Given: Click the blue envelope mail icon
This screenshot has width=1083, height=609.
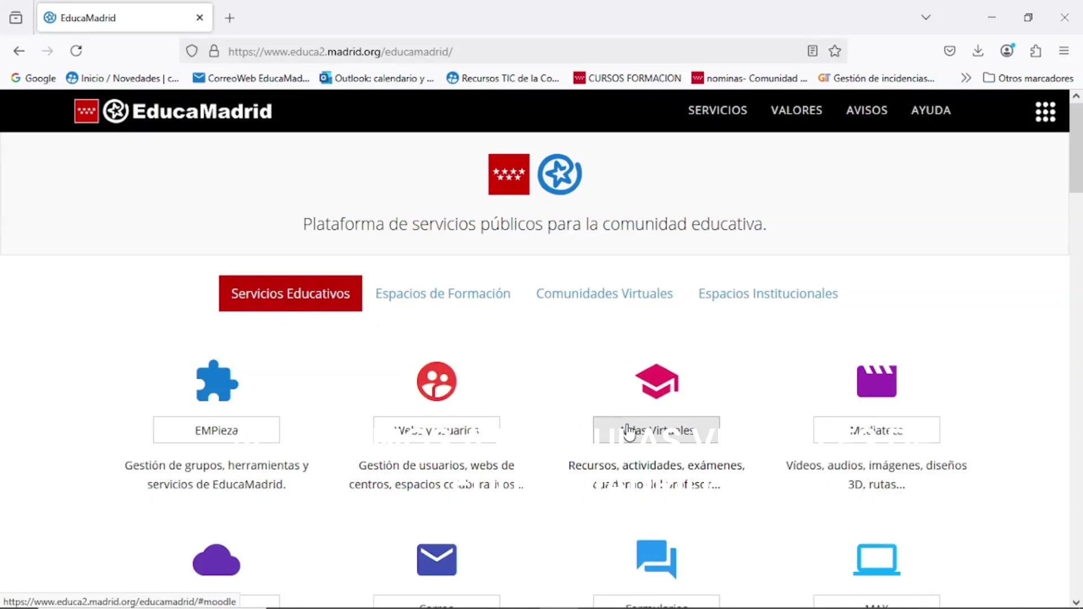Looking at the screenshot, I should point(437,560).
